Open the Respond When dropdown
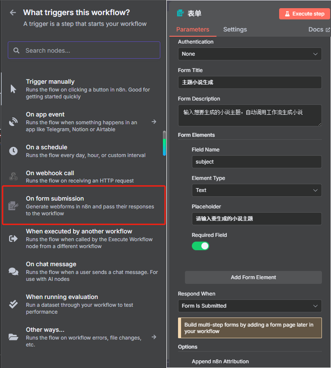This screenshot has height=368, width=331. coord(250,306)
